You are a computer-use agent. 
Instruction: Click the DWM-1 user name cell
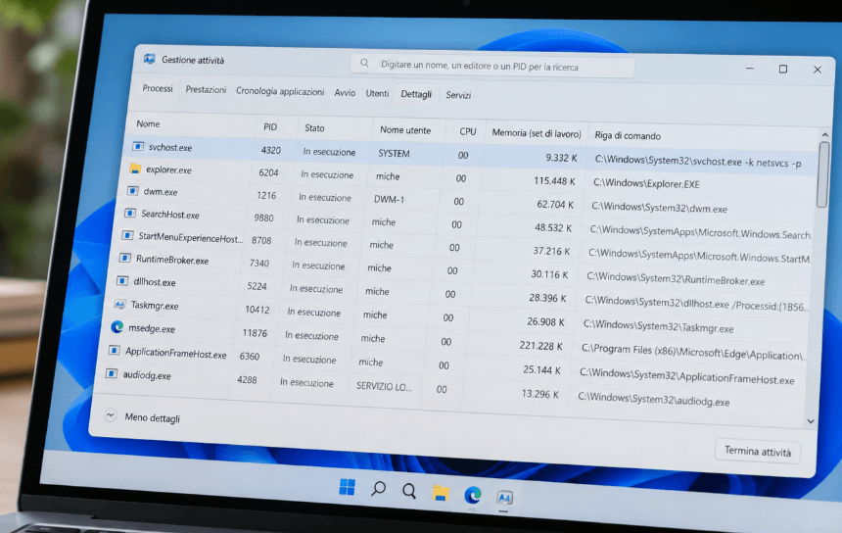(x=390, y=199)
